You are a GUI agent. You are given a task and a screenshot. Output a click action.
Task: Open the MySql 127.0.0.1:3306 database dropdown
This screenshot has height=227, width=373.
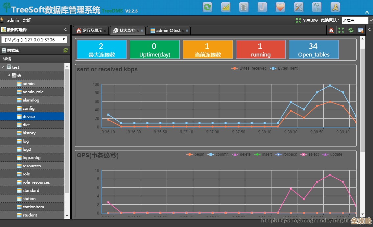pyautogui.click(x=34, y=40)
